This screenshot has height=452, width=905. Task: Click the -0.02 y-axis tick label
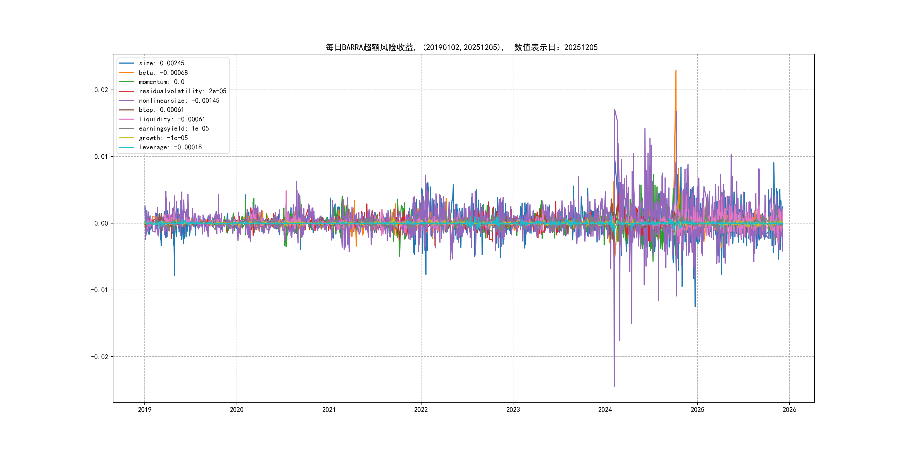point(99,357)
